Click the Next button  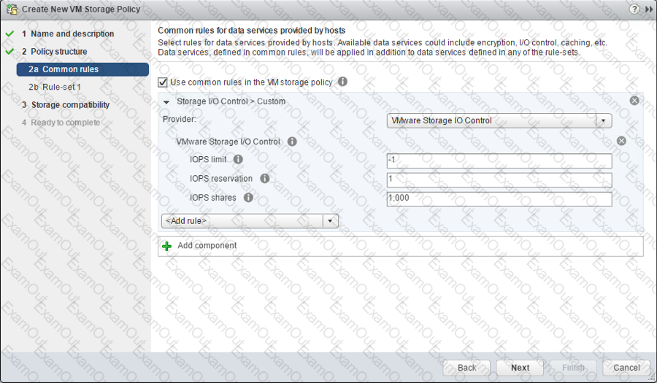pos(520,368)
